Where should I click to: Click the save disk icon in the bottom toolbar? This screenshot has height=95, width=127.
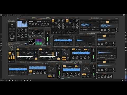click(27, 80)
